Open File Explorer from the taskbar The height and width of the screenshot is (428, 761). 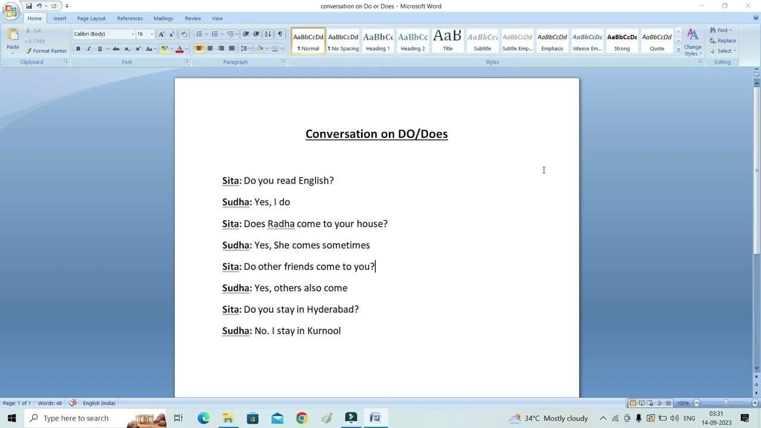pos(228,418)
